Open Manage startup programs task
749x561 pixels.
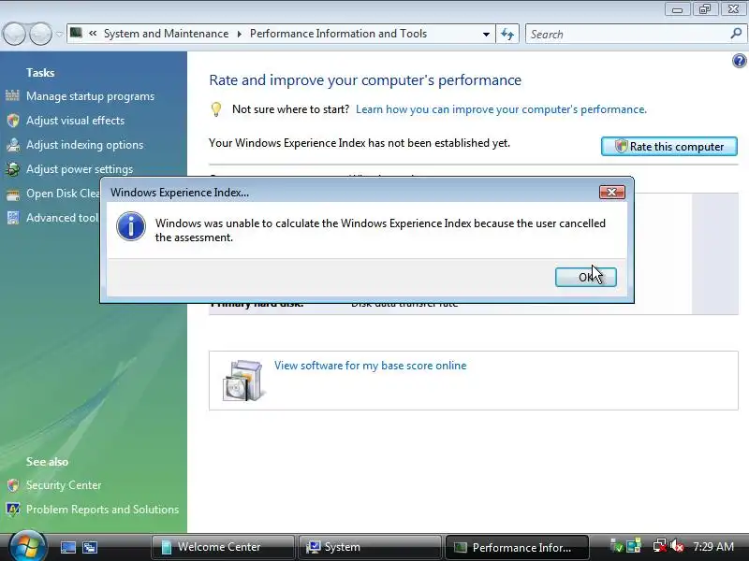(90, 96)
